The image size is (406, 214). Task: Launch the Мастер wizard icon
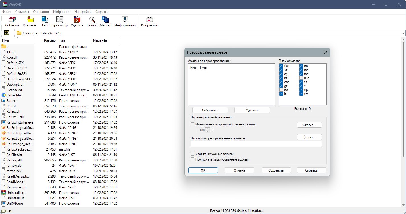coord(105,20)
